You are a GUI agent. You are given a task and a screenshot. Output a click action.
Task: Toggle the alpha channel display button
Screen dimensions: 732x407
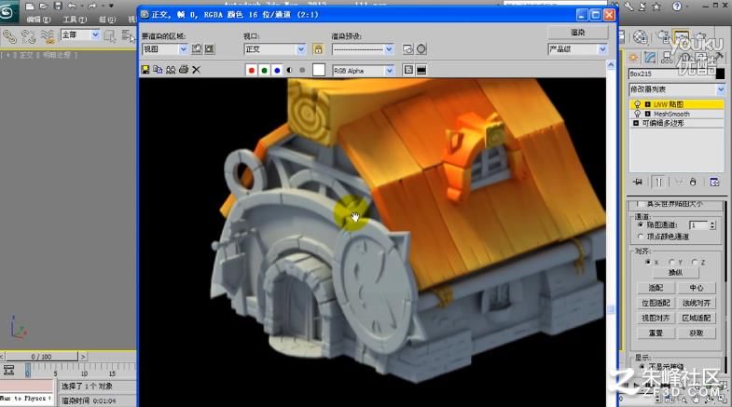(x=289, y=71)
